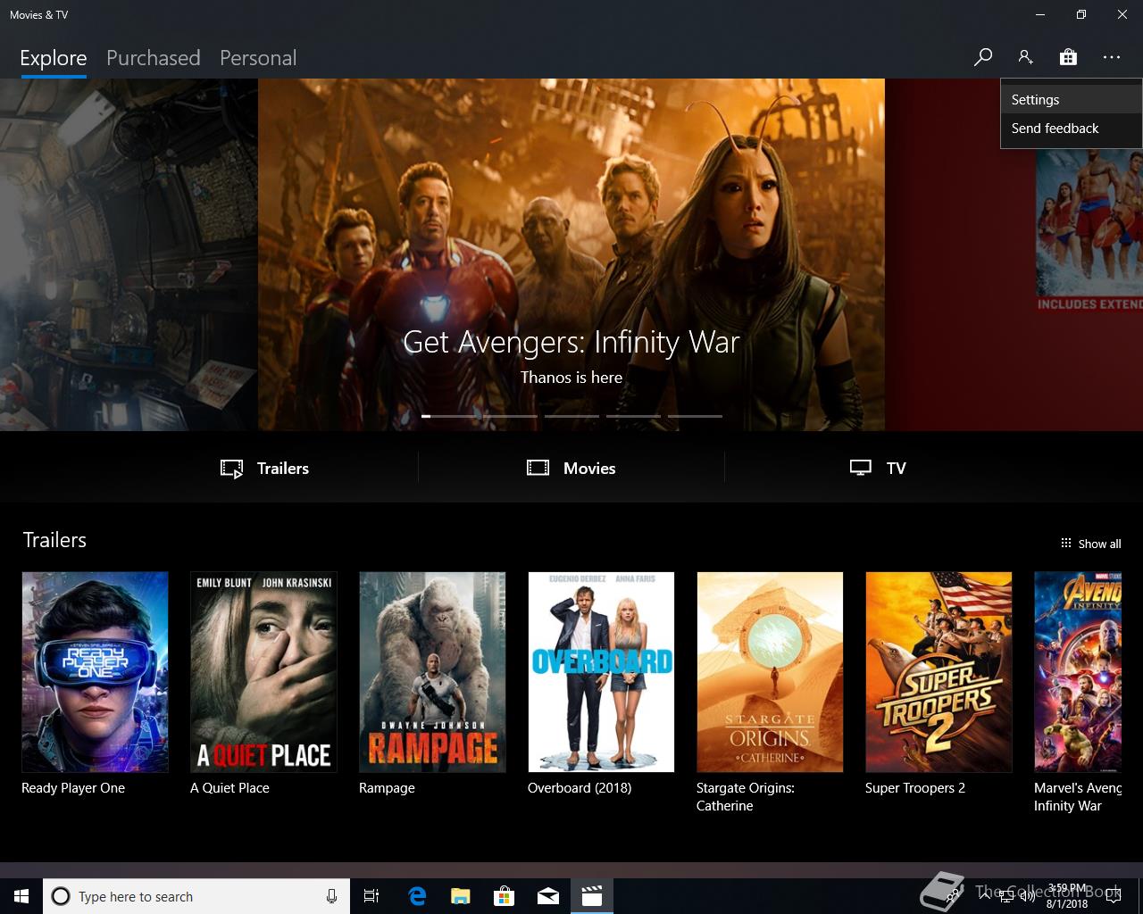Viewport: 1143px width, 914px height.
Task: Click the Type here to search box
Action: coord(196,896)
